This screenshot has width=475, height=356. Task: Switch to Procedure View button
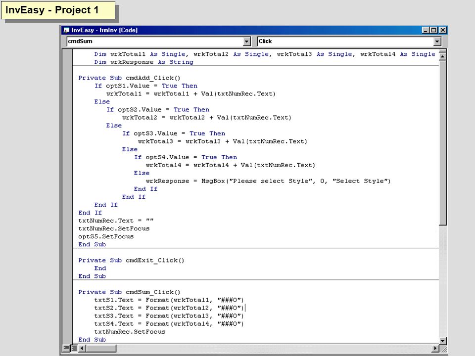point(66,348)
